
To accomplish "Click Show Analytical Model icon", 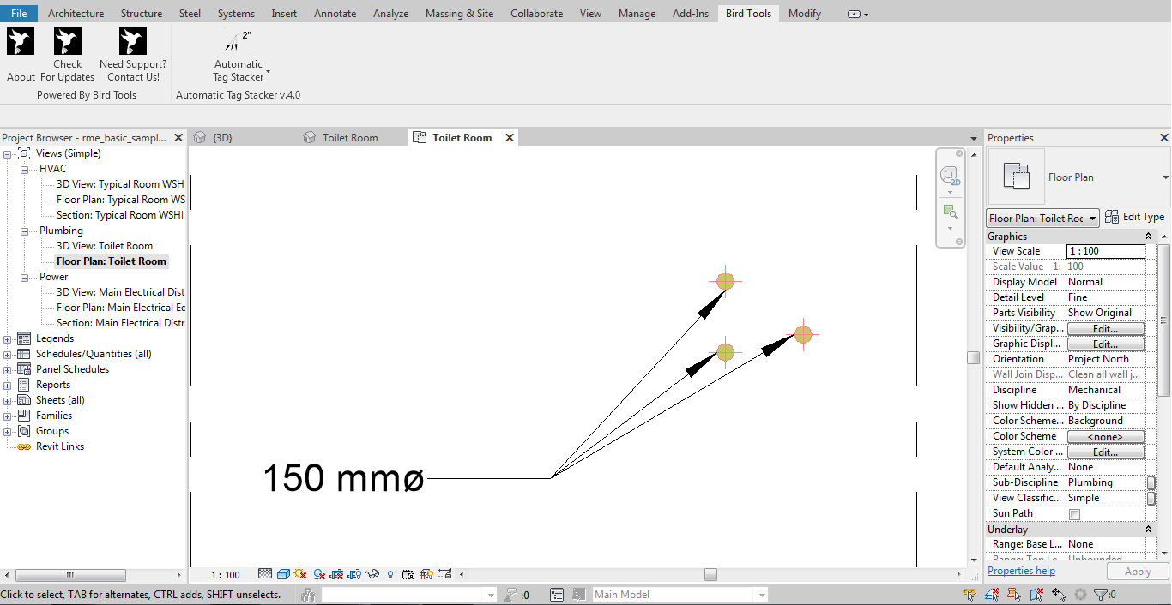I will [426, 575].
